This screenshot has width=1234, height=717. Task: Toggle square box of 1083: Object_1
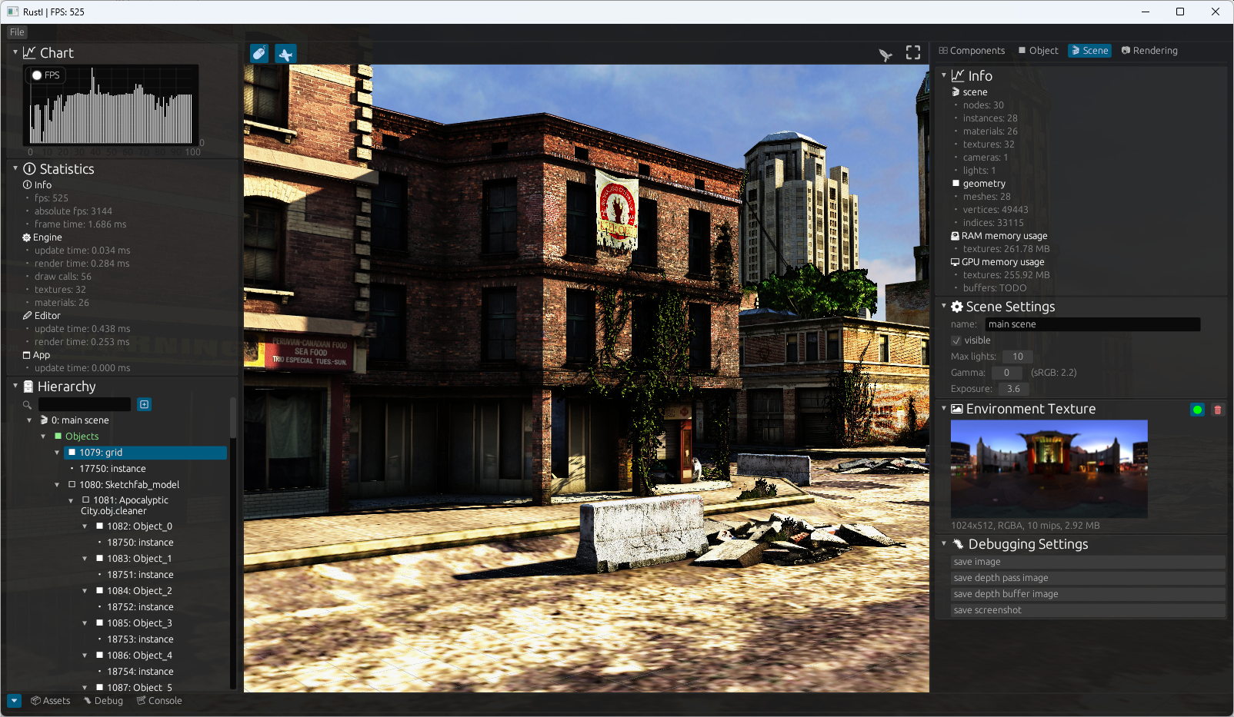point(100,559)
